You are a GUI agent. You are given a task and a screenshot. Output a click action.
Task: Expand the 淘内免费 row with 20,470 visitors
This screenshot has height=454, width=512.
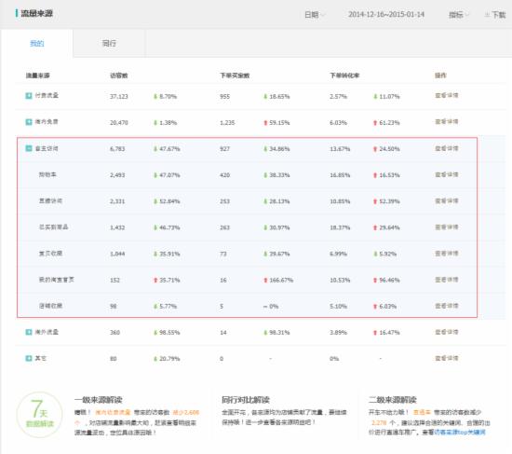tap(29, 122)
